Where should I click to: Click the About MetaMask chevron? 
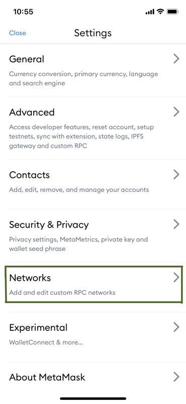click(176, 377)
